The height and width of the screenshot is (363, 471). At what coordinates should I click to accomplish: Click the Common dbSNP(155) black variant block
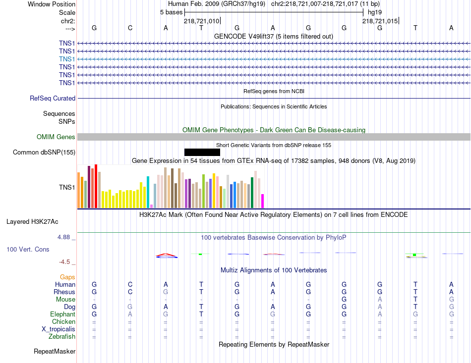click(202, 152)
